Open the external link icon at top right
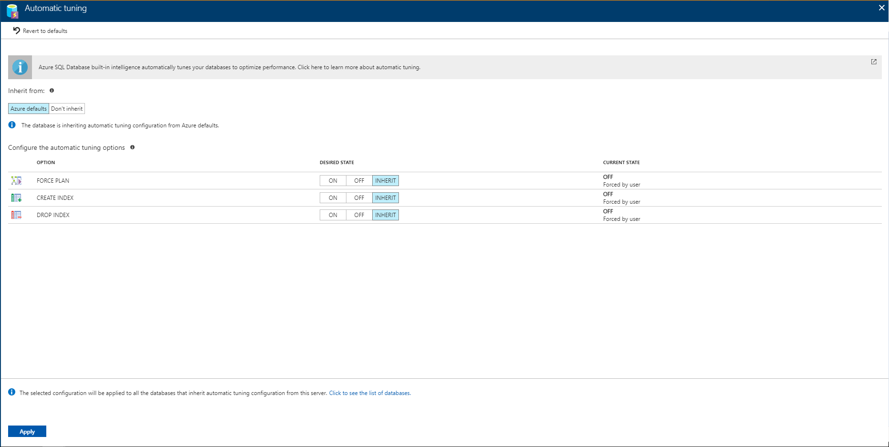The image size is (889, 447). coord(874,62)
